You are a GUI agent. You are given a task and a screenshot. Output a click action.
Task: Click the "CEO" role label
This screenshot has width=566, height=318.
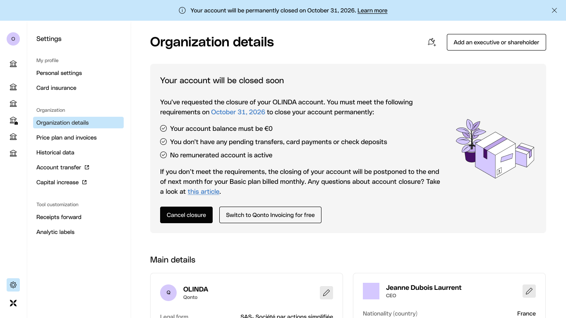391,296
